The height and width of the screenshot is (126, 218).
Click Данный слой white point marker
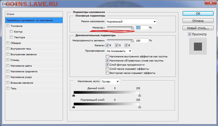tap(140, 95)
